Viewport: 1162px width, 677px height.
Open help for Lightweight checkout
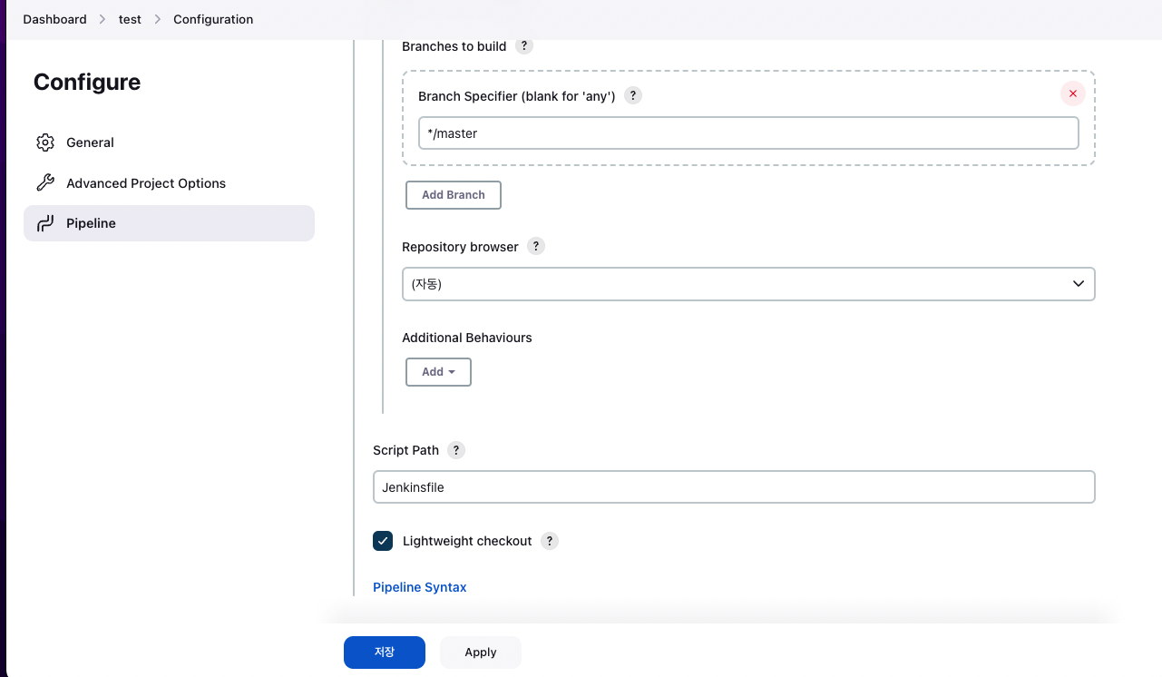[x=550, y=541]
